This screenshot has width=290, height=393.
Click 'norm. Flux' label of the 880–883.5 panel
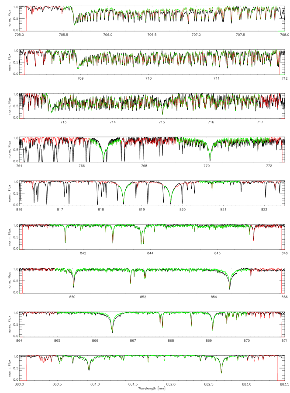tap(10, 368)
